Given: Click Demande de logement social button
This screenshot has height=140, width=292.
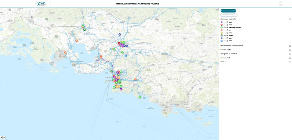Looking at the screenshot, I should (x=228, y=11).
